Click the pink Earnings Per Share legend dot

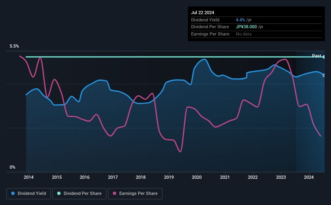[114, 193]
